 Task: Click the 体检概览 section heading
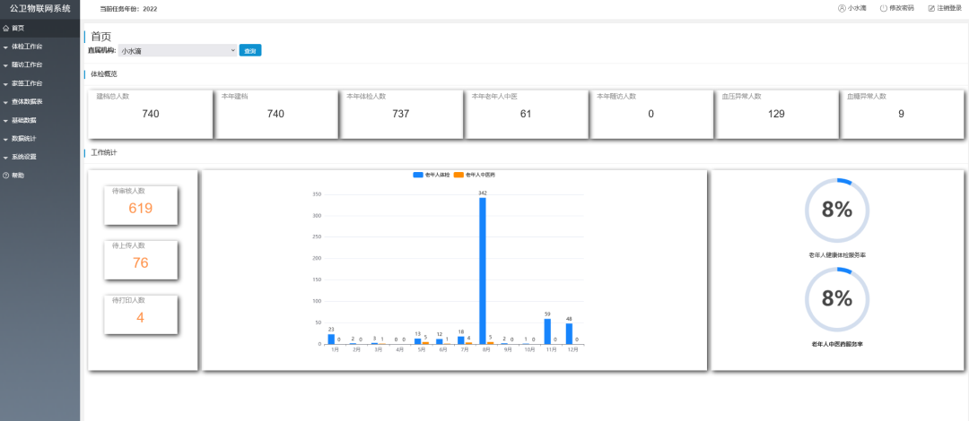point(104,74)
